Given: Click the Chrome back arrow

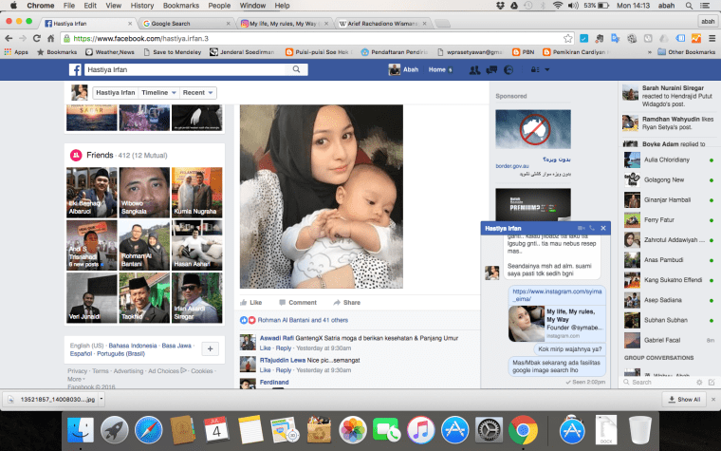Looking at the screenshot, I should [x=9, y=39].
